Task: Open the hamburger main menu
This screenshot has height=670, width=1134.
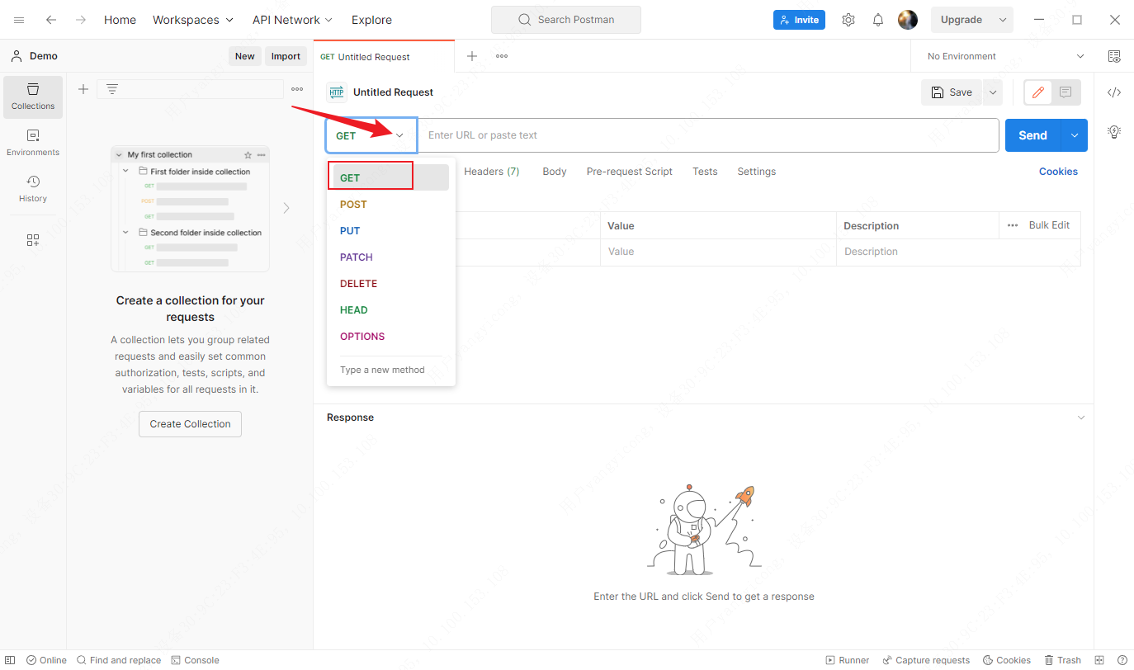Action: 19,20
